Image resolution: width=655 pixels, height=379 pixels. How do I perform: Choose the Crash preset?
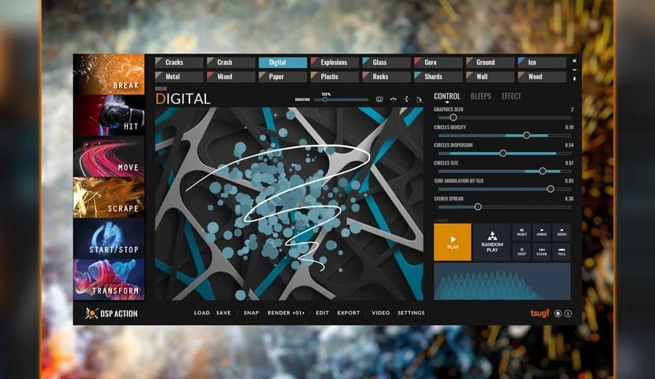(x=231, y=63)
